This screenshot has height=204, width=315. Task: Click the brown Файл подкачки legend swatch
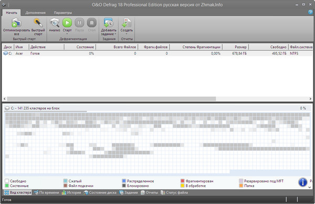click(x=65, y=186)
